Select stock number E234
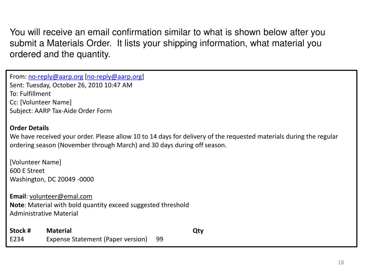 [x=17, y=239]
